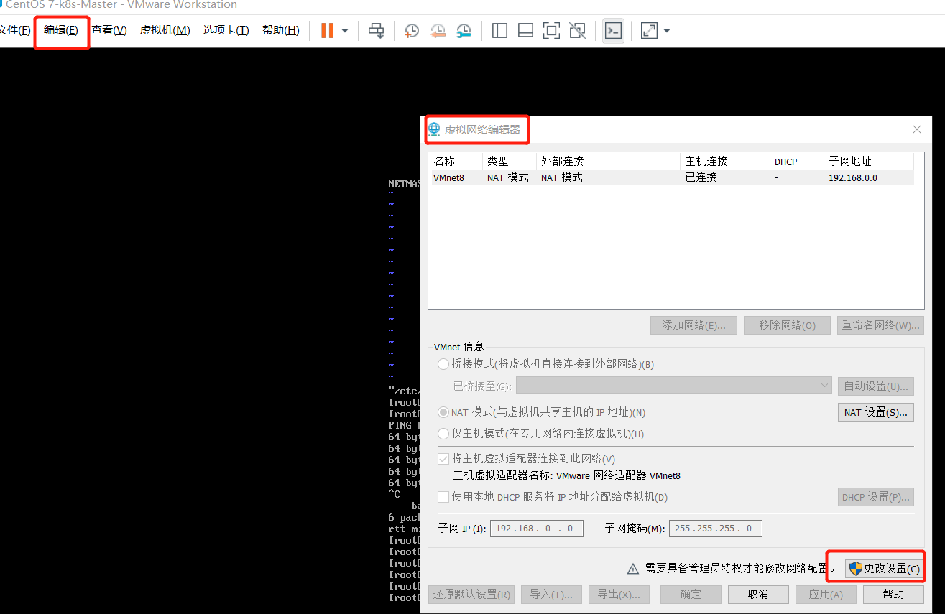Select NAT 模式 radio button
The height and width of the screenshot is (614, 945).
[443, 411]
